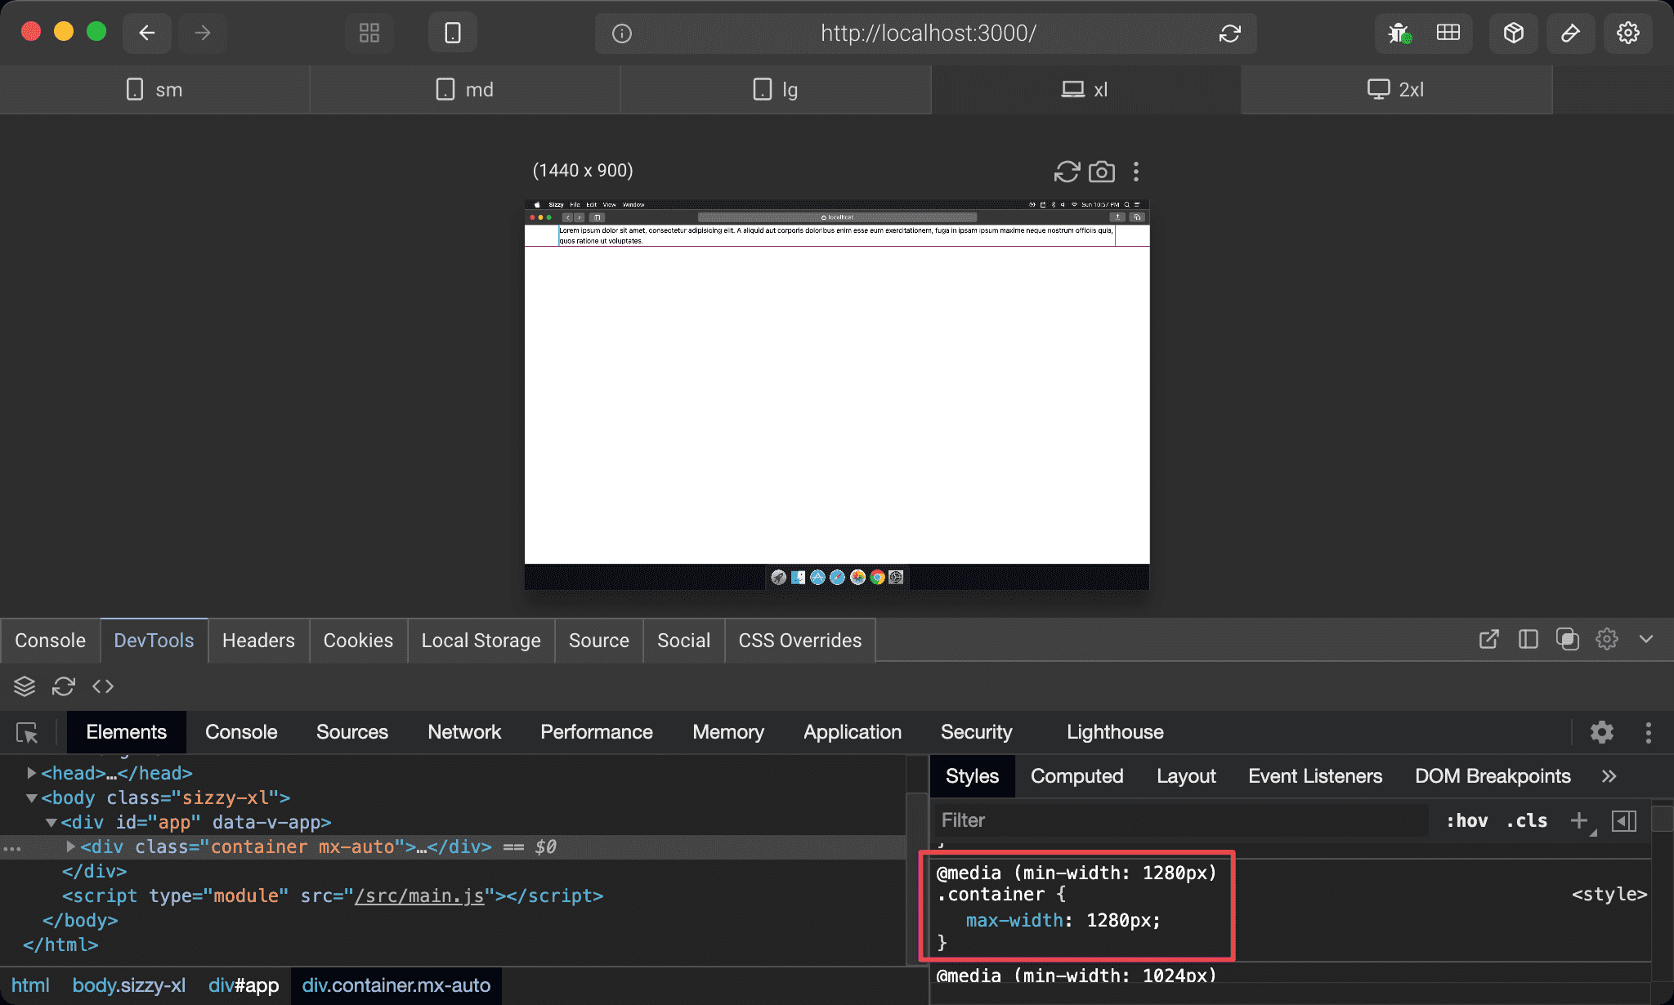The height and width of the screenshot is (1005, 1674).
Task: Open bottom panel settings gear
Action: pyautogui.click(x=1607, y=639)
